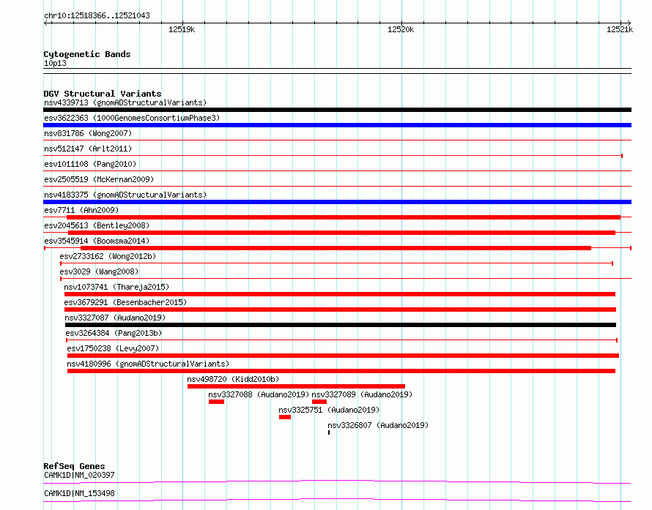Screen dimensions: 652x510
Task: Open nsv1073741 (Thareja2015) variant label
Action: (116, 287)
